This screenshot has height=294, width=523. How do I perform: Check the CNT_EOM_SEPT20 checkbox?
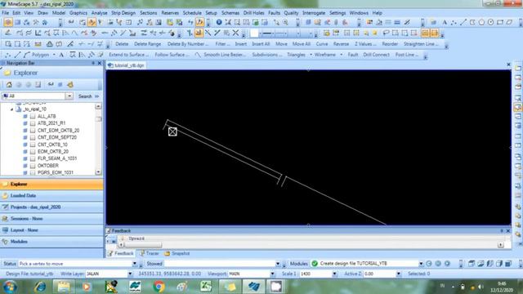[x=33, y=137]
